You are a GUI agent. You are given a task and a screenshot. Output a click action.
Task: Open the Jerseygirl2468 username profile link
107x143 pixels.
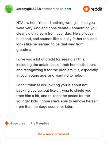pos(29,9)
